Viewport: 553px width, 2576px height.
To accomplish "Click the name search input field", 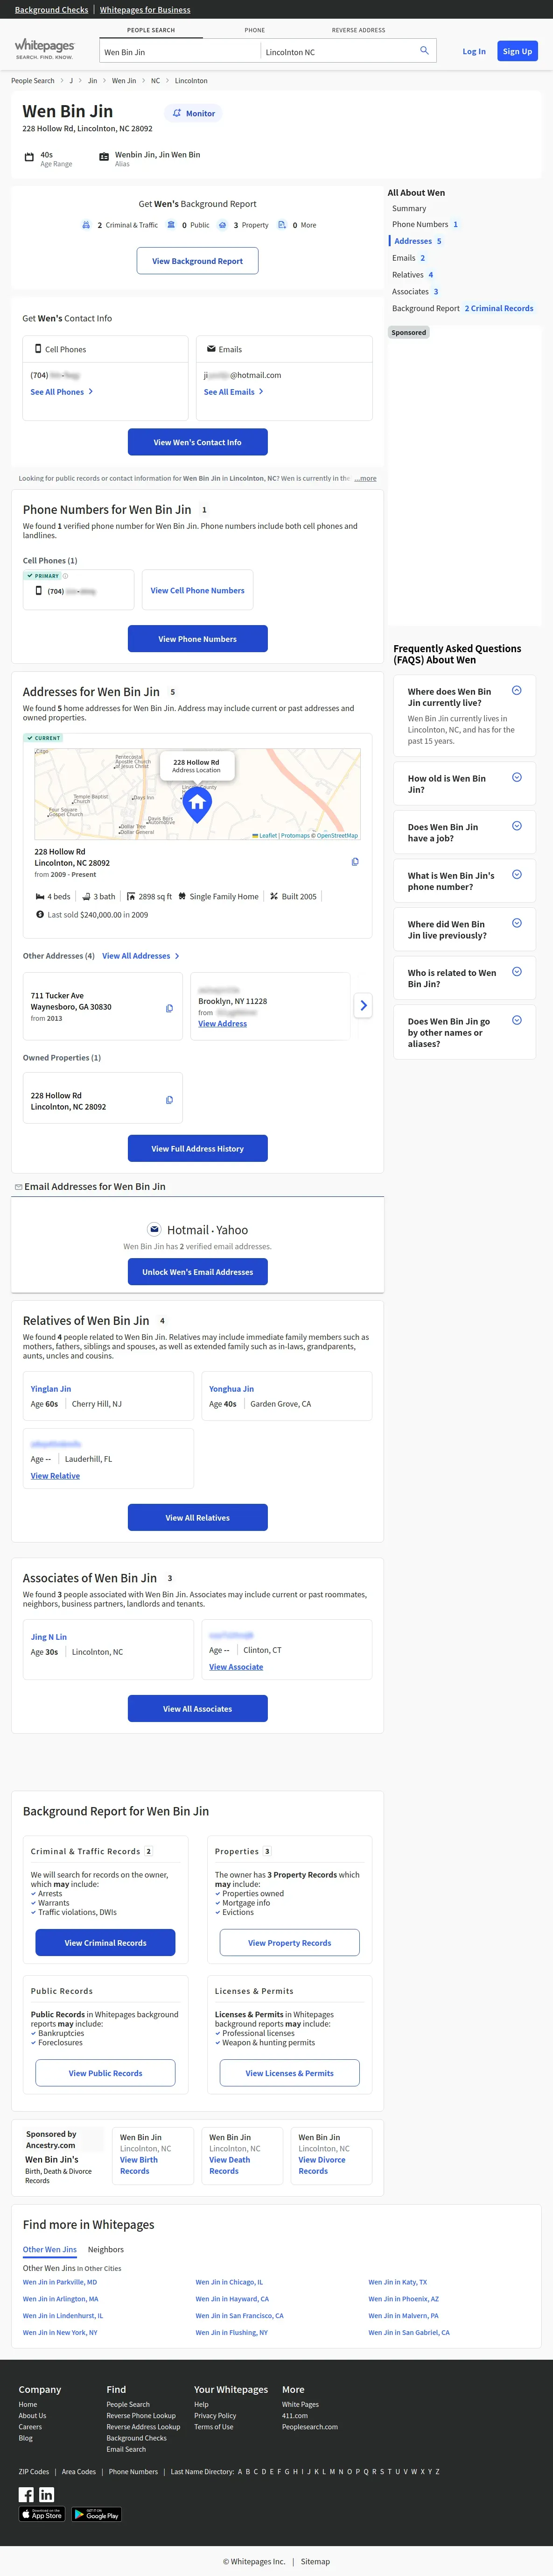I will [180, 52].
